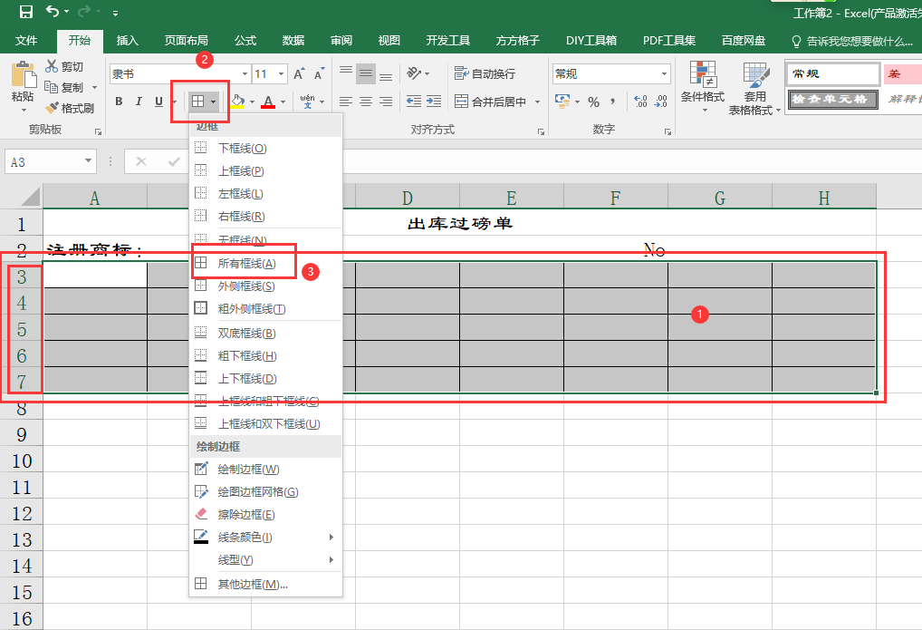Click the wén phonetic guide icon
Image resolution: width=922 pixels, height=630 pixels.
click(x=308, y=102)
